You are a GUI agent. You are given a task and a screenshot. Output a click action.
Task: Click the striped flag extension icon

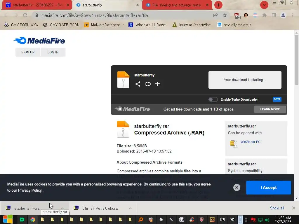[x=255, y=15]
